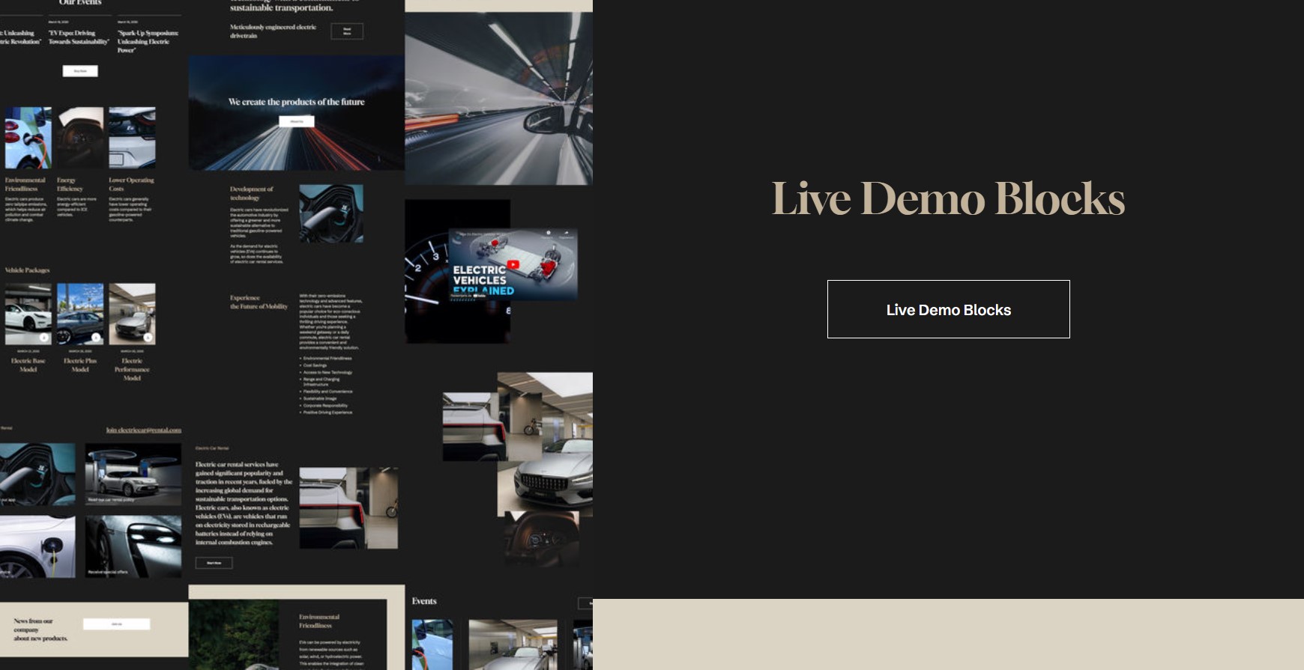Click the 'Read our car rental policy' image
1304x670 pixels.
(133, 475)
